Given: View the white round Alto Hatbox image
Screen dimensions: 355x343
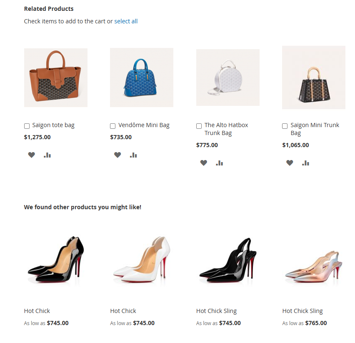Looking at the screenshot, I should (x=227, y=78).
